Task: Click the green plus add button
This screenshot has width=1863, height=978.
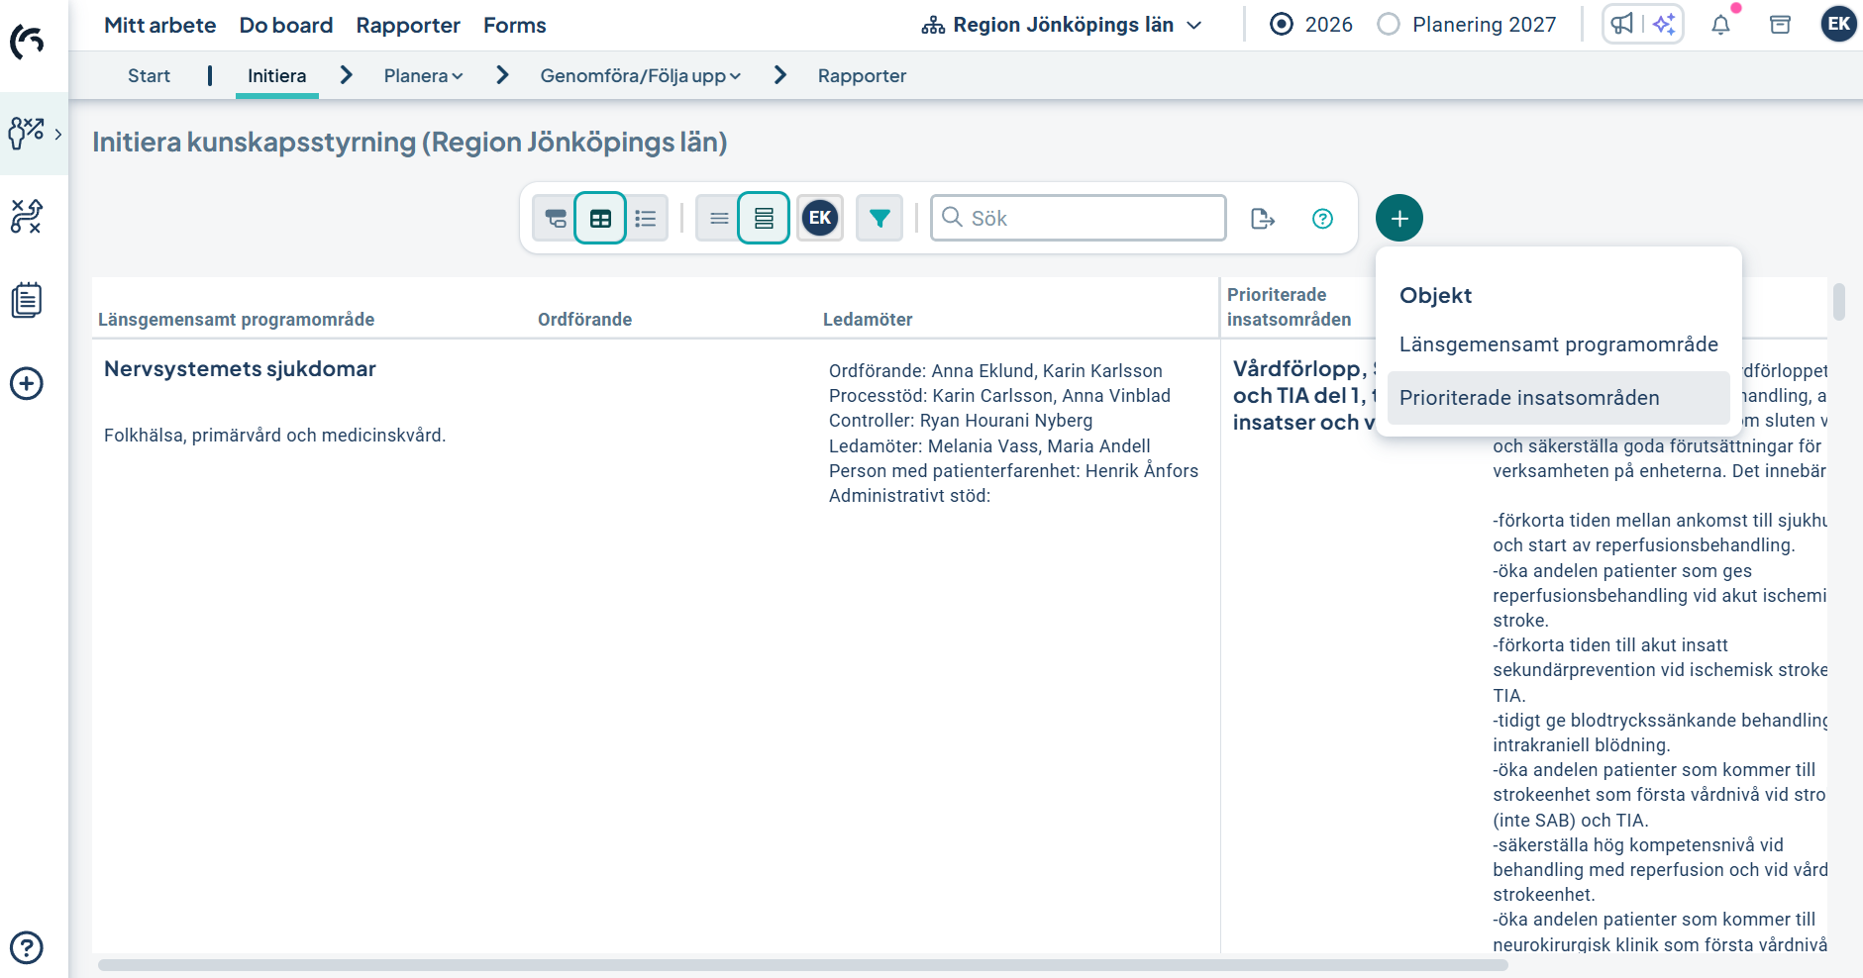Action: click(1398, 219)
